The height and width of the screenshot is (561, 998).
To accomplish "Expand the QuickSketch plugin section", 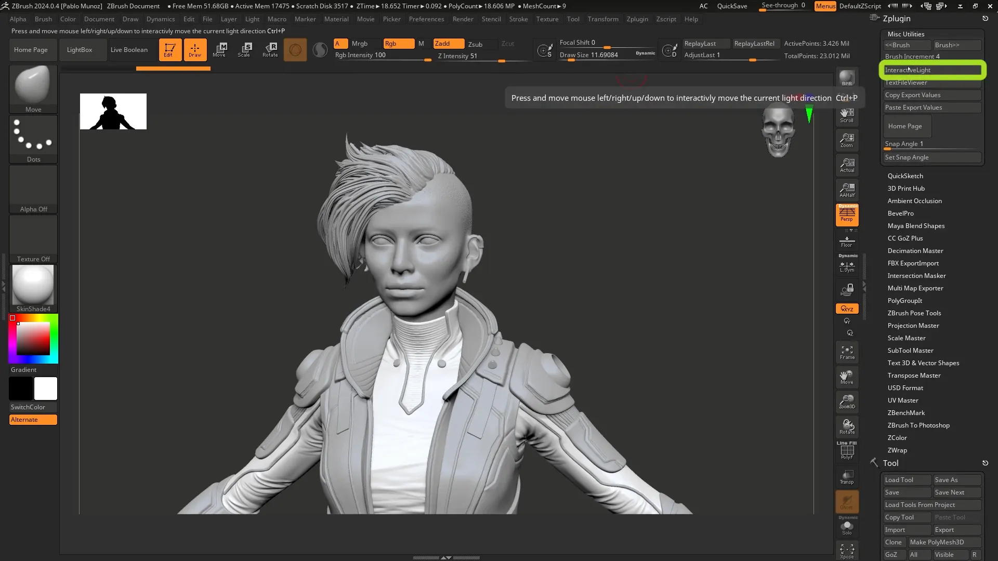I will (x=905, y=176).
